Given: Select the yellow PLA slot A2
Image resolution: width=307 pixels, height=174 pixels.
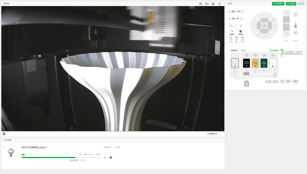Looking at the screenshot, I should (255, 63).
